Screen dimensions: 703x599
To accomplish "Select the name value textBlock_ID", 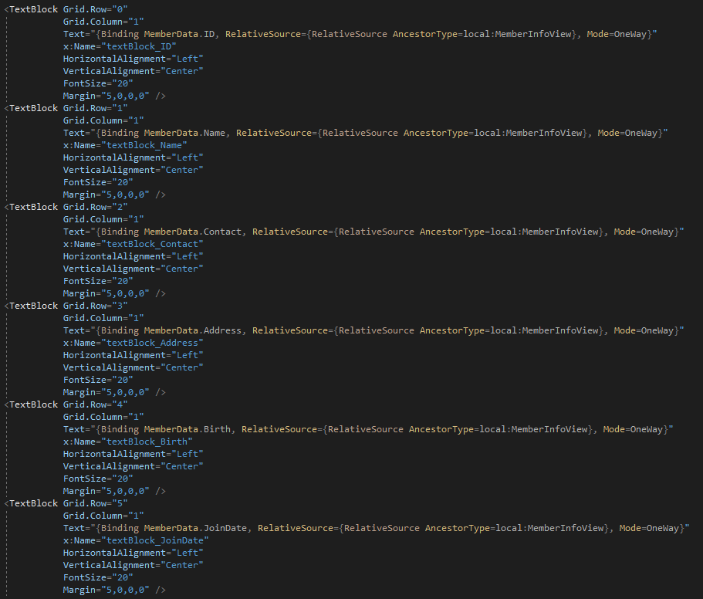I will coord(139,46).
